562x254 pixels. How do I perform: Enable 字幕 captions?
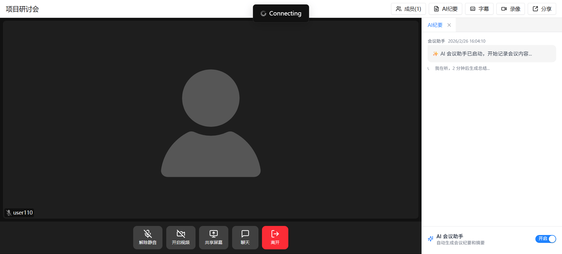pos(479,9)
